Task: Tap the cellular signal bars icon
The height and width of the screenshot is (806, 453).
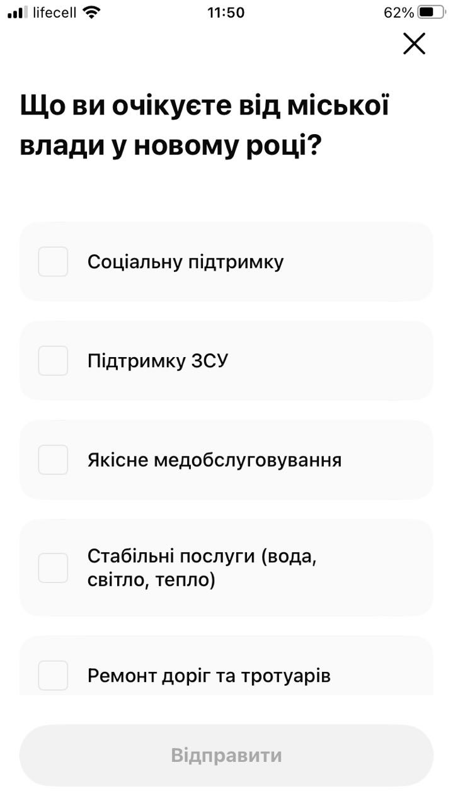Action: click(18, 13)
